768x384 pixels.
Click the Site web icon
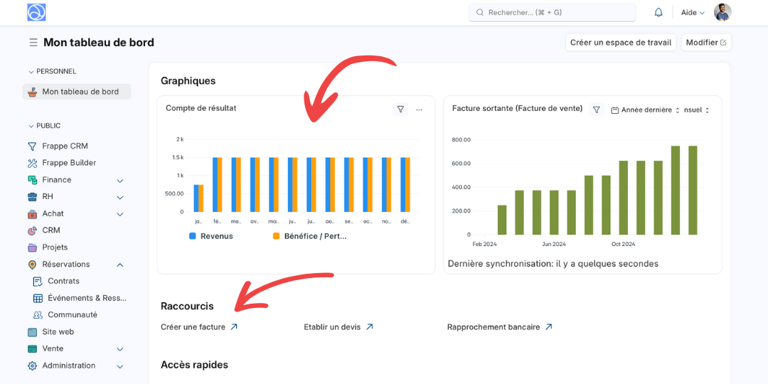32,332
